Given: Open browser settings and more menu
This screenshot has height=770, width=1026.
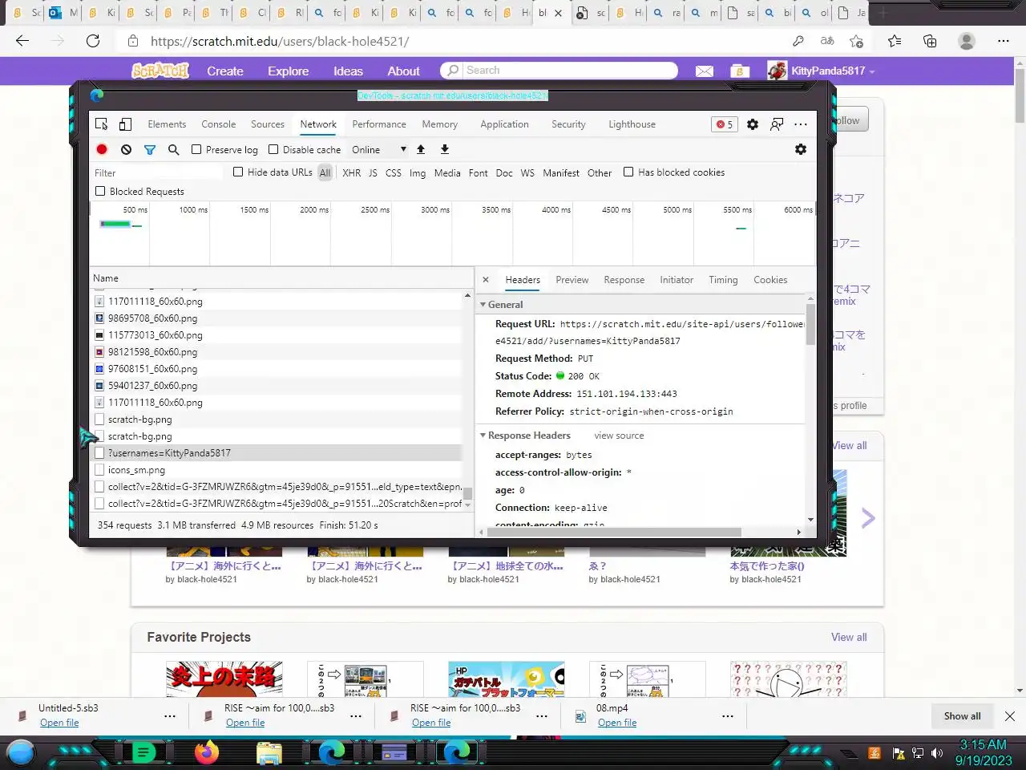Looking at the screenshot, I should point(1004,41).
